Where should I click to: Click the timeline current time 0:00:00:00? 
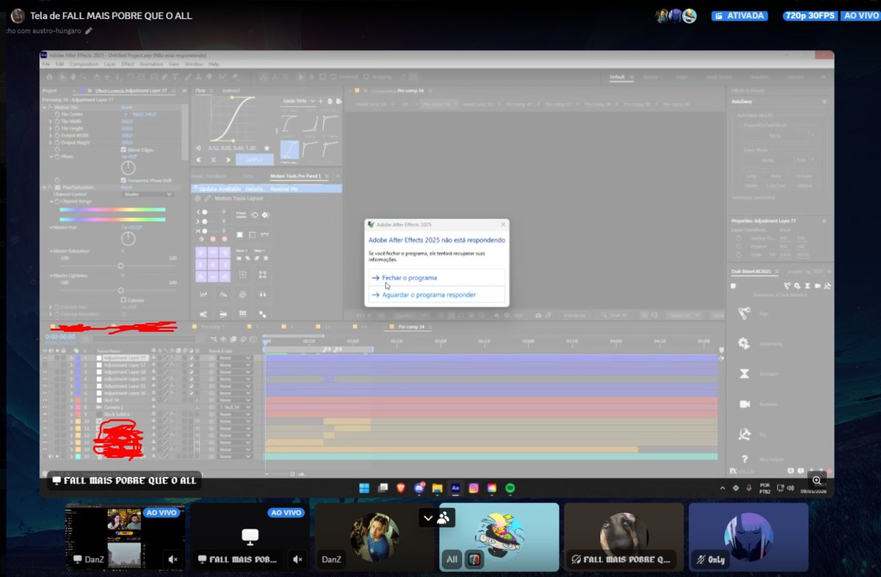(60, 337)
